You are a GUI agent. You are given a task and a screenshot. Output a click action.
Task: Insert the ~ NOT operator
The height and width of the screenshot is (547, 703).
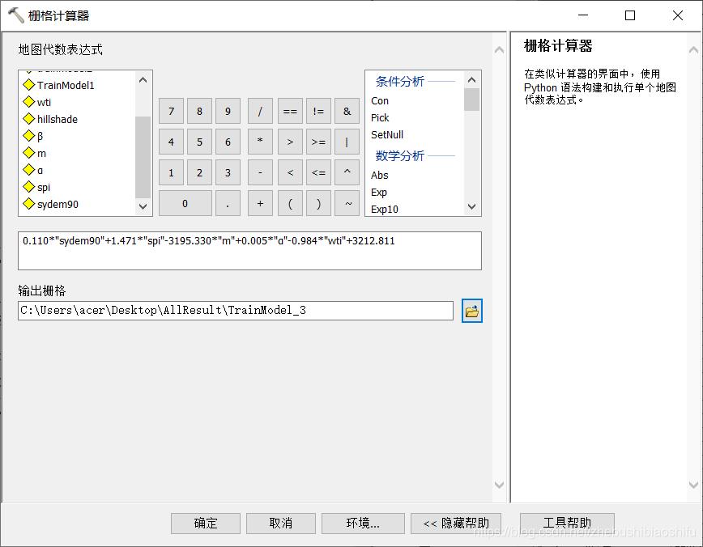[x=347, y=203]
